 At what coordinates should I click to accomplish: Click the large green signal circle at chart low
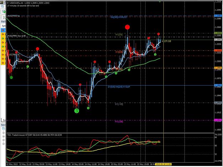pyautogui.click(x=77, y=111)
